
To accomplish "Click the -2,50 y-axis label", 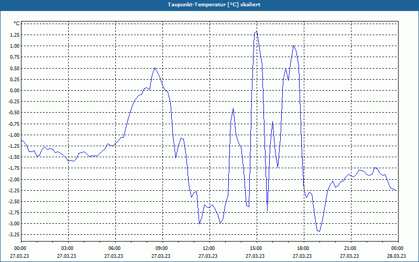I will [x=14, y=201].
